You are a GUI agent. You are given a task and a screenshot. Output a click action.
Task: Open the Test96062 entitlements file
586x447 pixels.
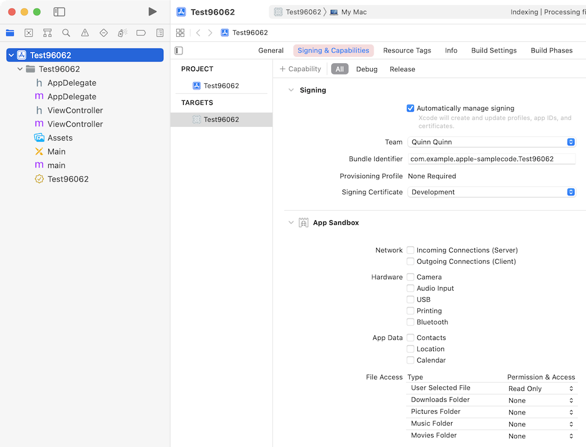pos(68,179)
